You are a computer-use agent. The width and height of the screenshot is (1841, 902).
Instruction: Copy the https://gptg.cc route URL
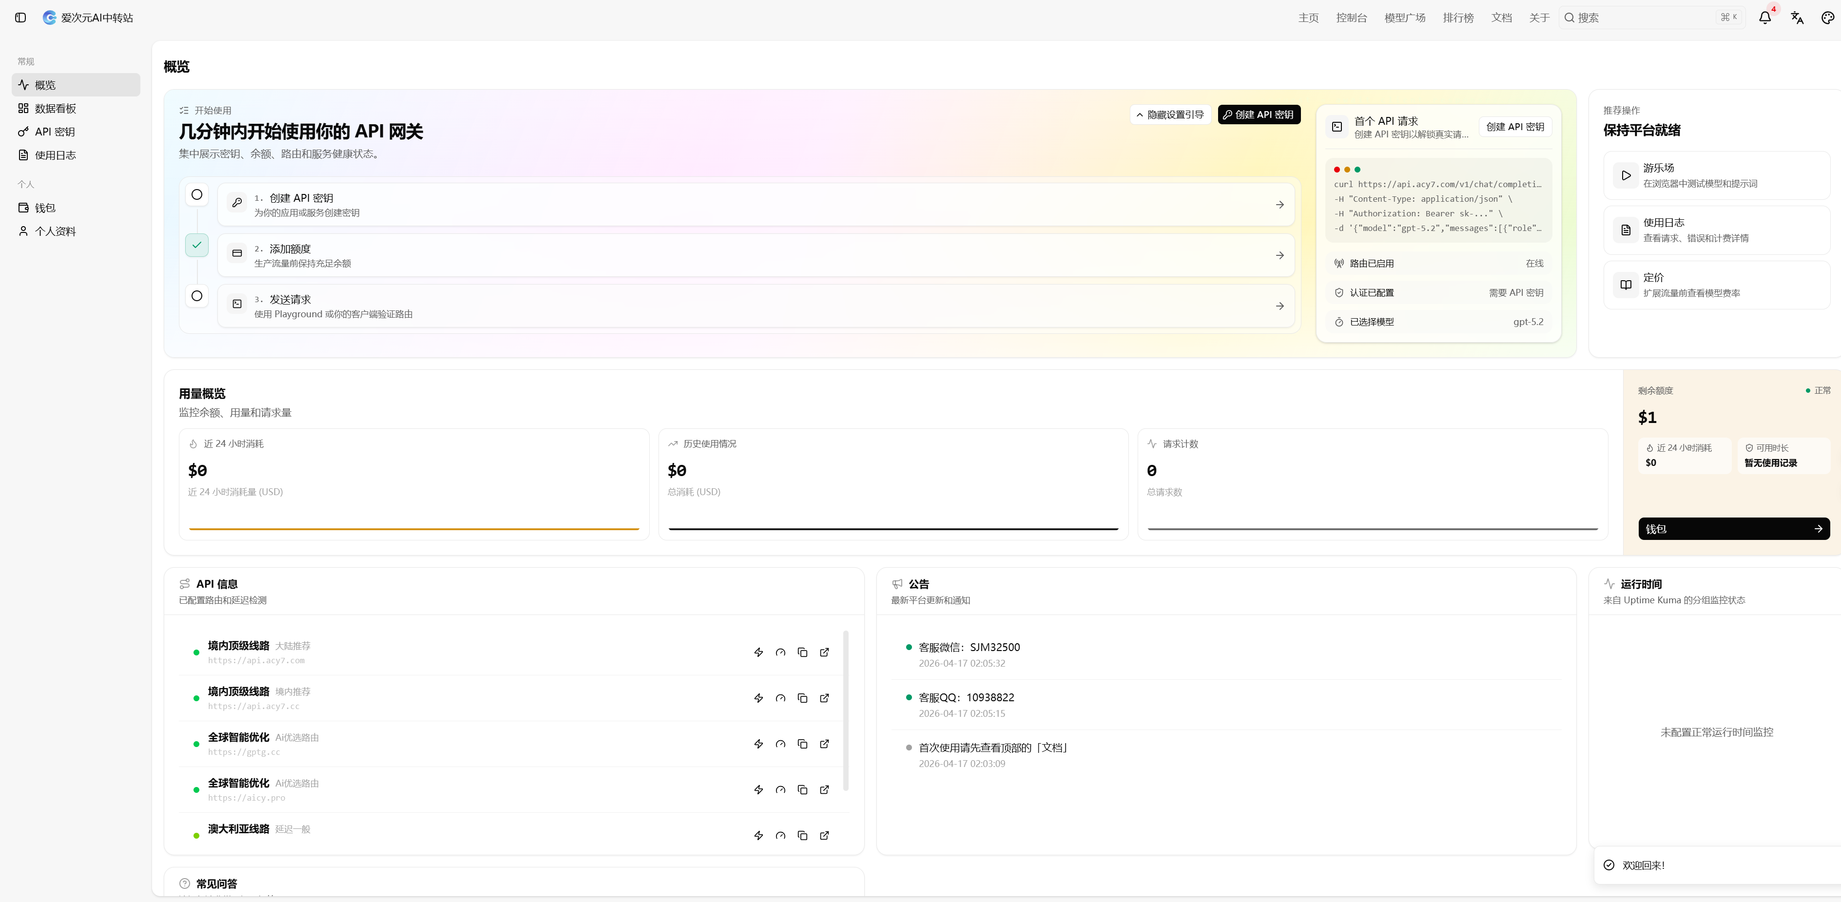[x=802, y=743]
